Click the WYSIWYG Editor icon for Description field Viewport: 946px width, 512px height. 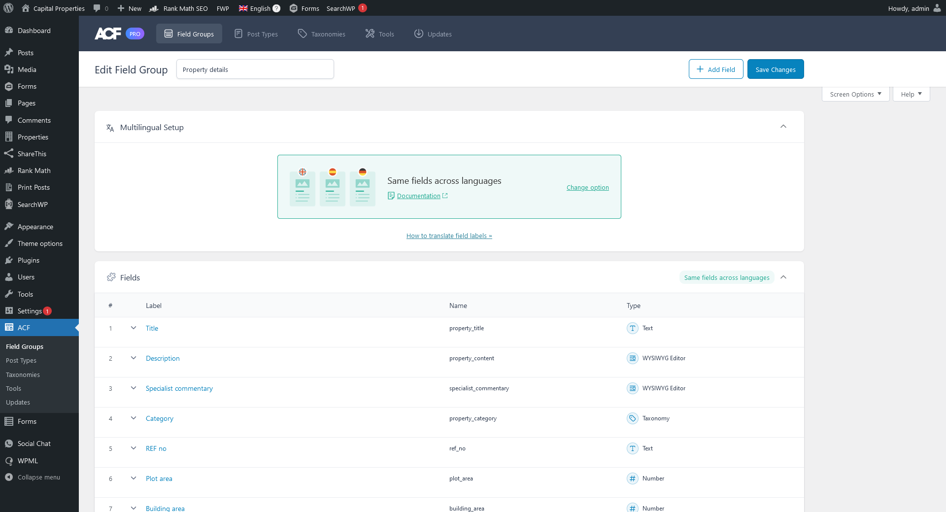point(632,358)
